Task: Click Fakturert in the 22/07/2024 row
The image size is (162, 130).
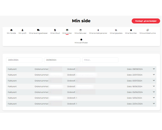Action: click(12, 75)
